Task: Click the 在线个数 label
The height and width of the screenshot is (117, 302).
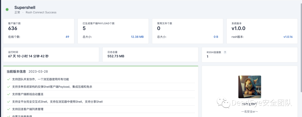Action: pyautogui.click(x=14, y=37)
